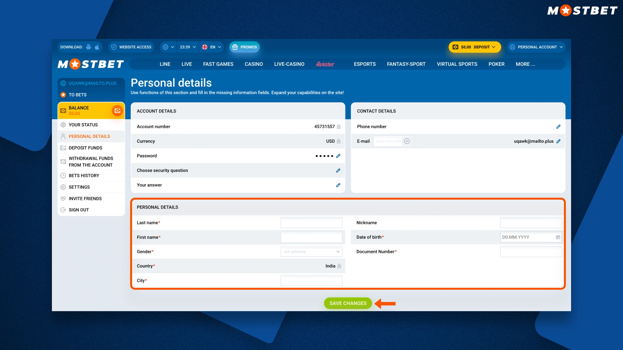623x350 pixels.
Task: Click SIGN OUT in the sidebar
Action: pos(91,210)
